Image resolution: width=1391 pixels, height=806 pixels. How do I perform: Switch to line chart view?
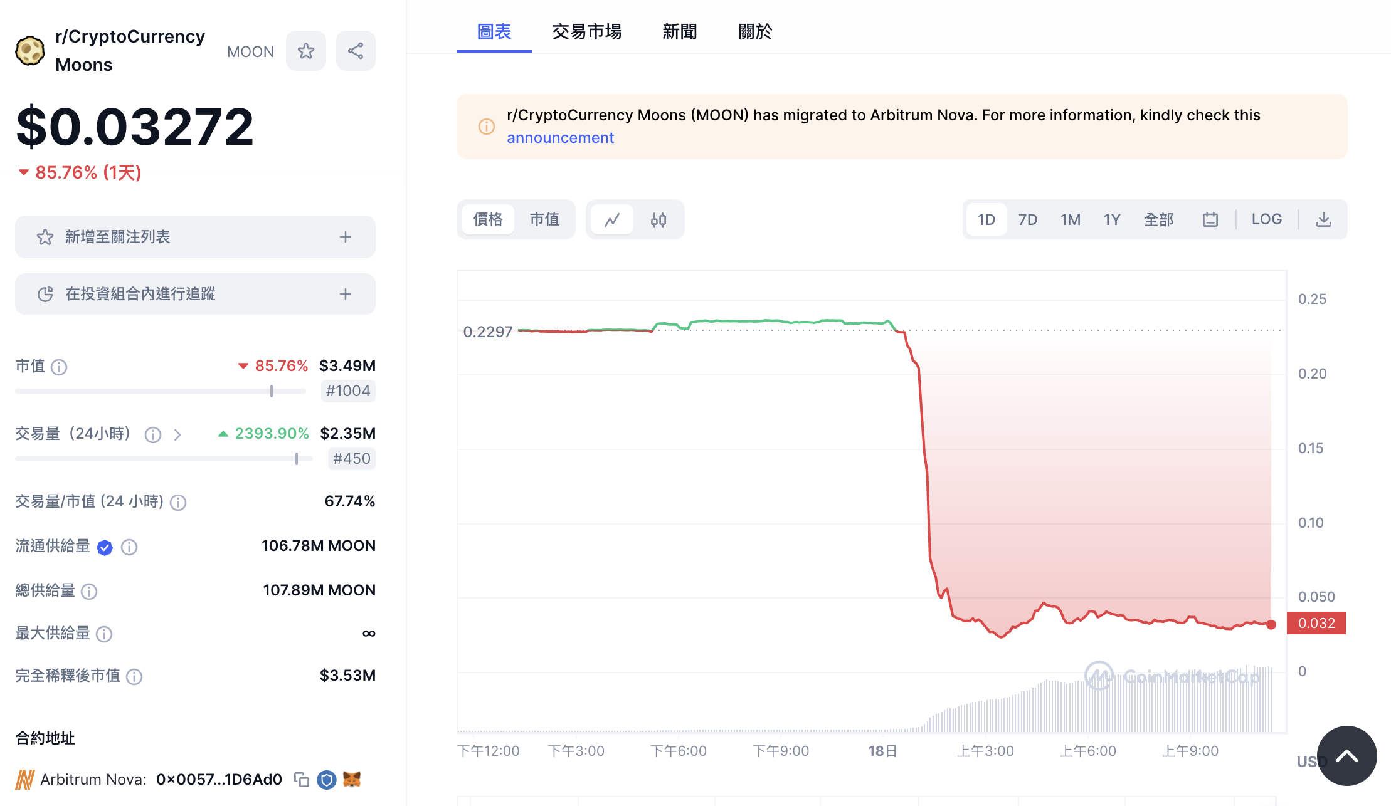612,219
